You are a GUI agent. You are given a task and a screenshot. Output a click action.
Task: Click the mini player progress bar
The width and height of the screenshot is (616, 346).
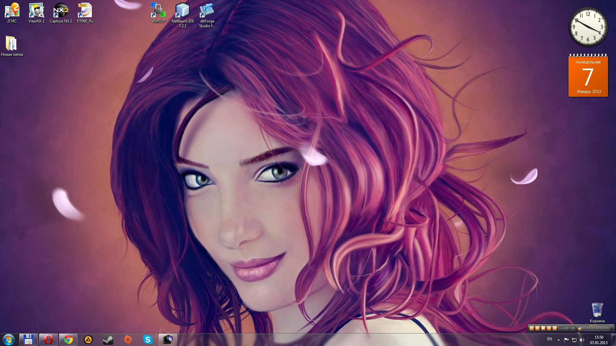tap(594, 328)
